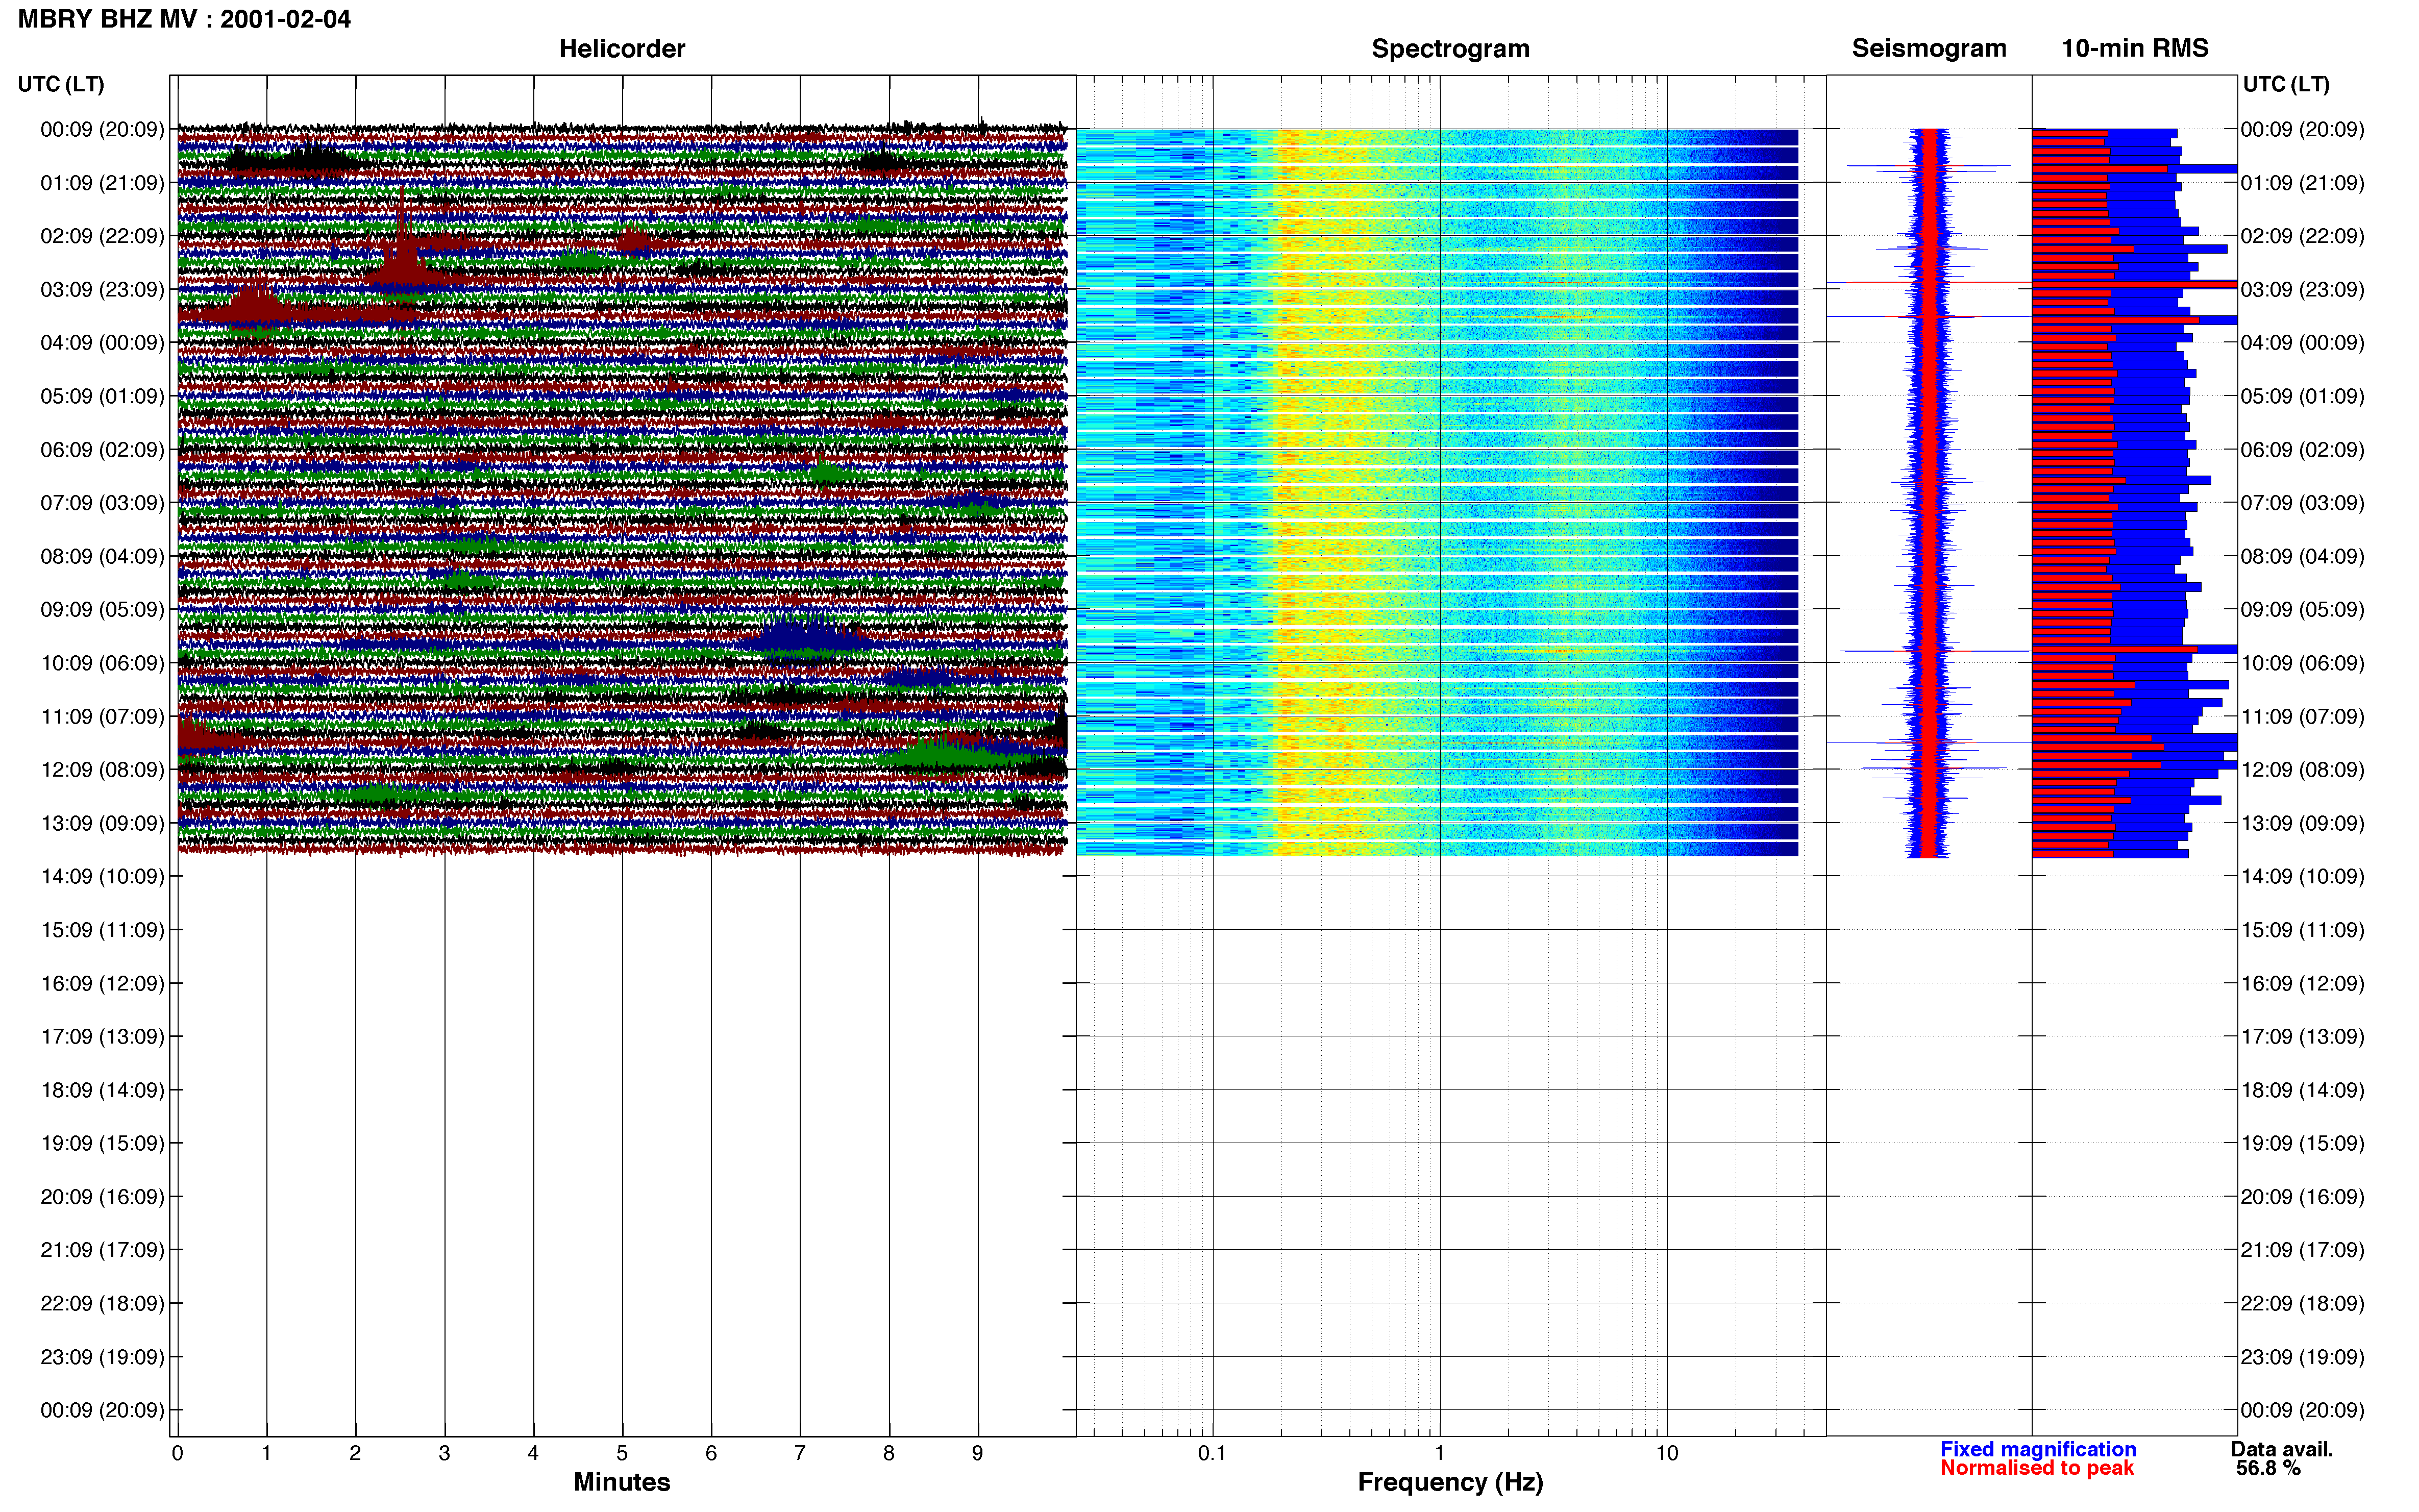Click the right 'UTC (LT)' axis label

pos(2285,84)
